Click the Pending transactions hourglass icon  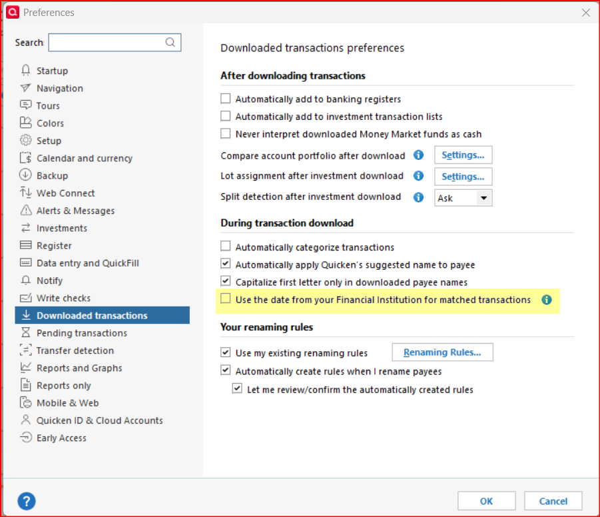pos(25,332)
